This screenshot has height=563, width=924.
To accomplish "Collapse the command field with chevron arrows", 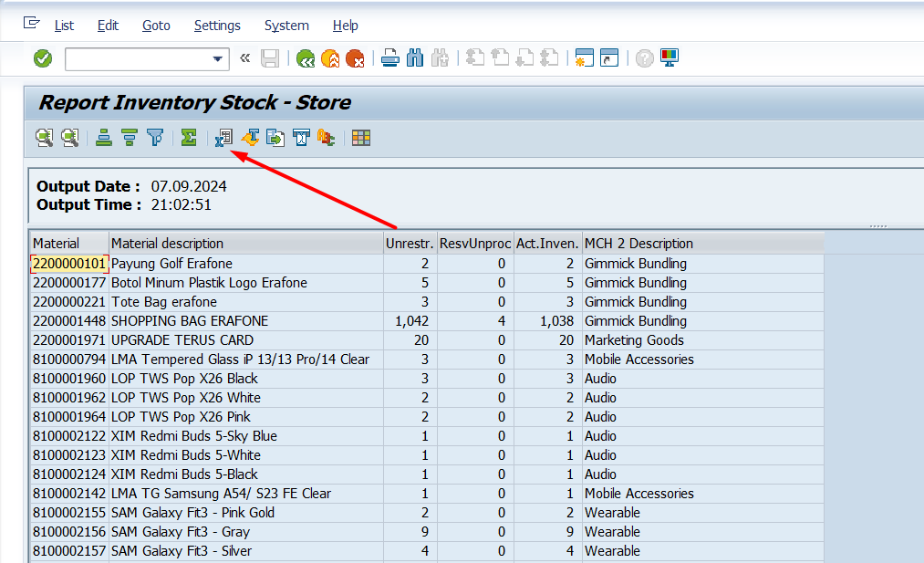I will (244, 58).
